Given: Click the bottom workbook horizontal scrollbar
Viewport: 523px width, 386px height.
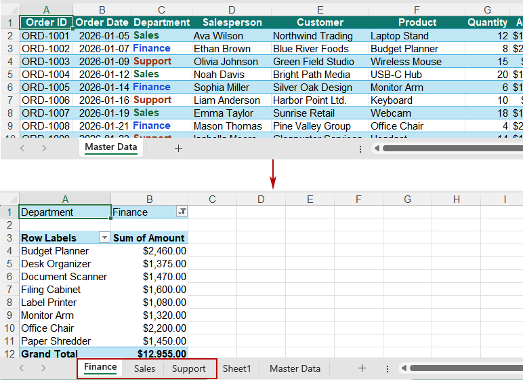Looking at the screenshot, I should tap(466, 368).
